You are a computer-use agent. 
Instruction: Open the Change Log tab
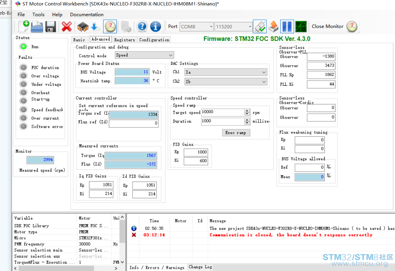pos(200,267)
